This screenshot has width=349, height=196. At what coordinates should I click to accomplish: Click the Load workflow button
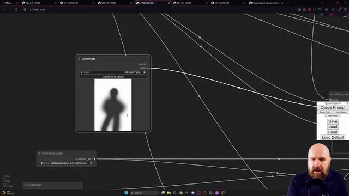point(333,127)
